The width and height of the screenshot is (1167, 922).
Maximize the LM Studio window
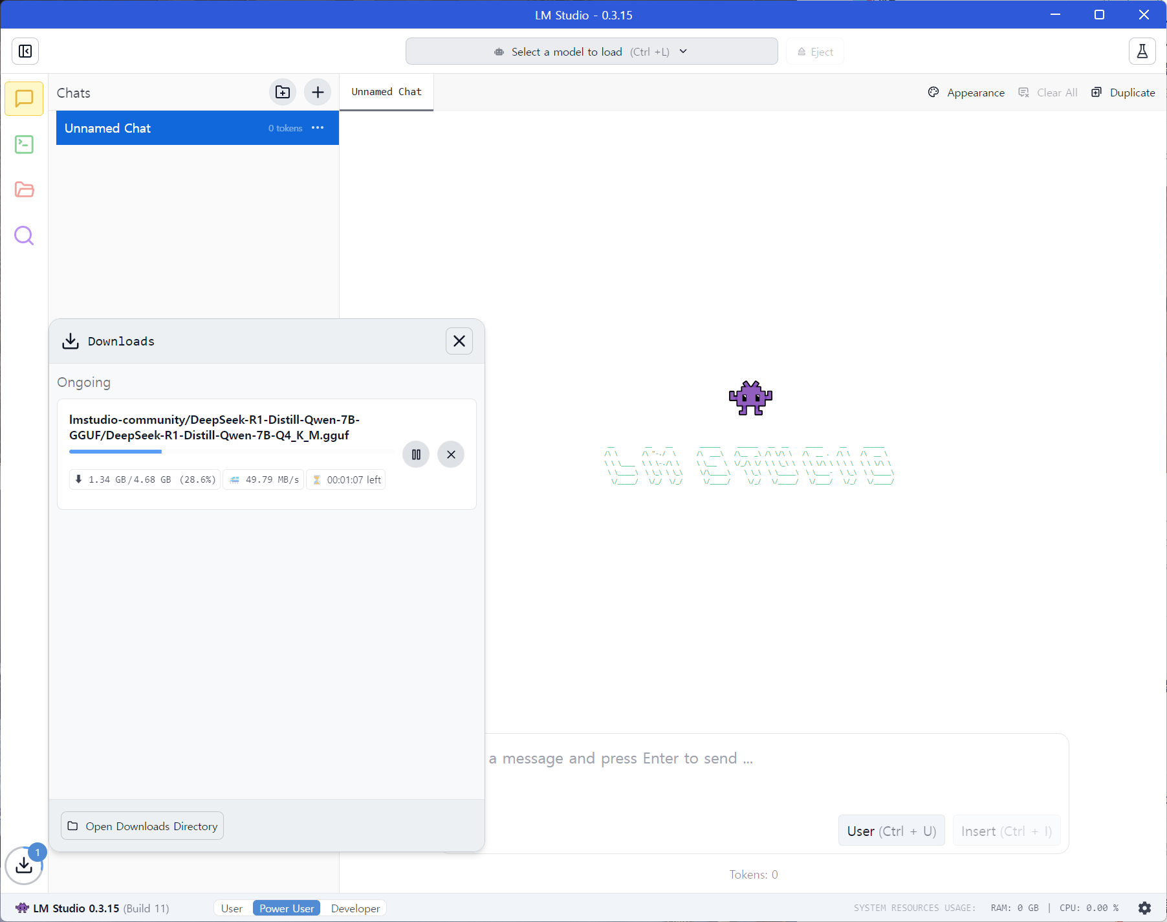(1099, 14)
